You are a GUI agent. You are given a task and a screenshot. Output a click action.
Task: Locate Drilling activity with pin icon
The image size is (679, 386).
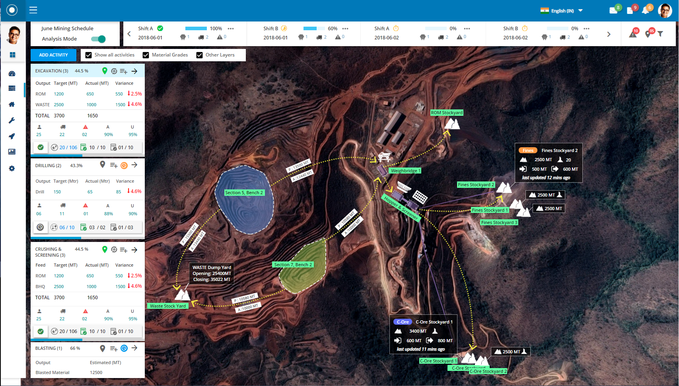(x=102, y=165)
